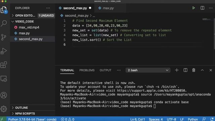Click the 'new_list.sort()' code on line 5

[x=87, y=40]
